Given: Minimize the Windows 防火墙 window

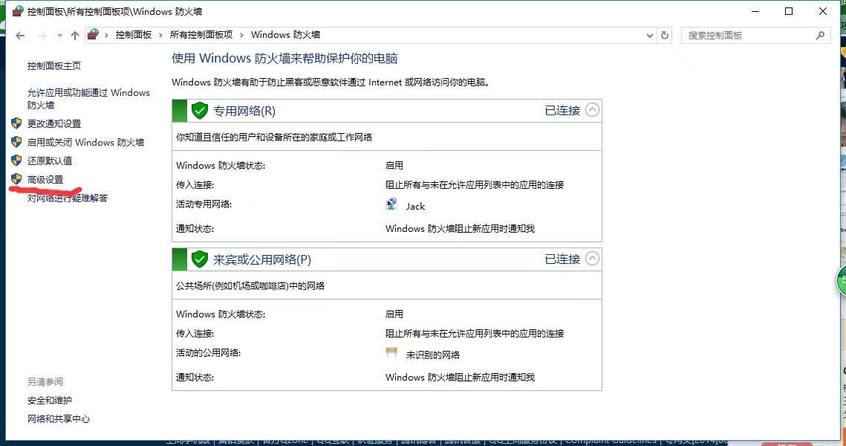Looking at the screenshot, I should (x=755, y=11).
